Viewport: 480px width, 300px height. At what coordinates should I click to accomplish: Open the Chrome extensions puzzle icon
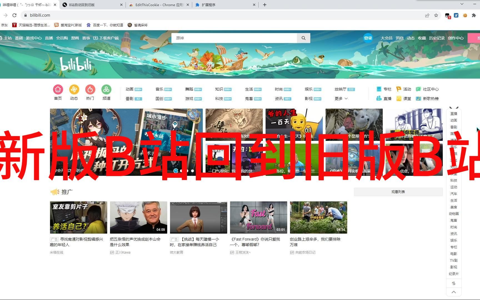pos(474,15)
